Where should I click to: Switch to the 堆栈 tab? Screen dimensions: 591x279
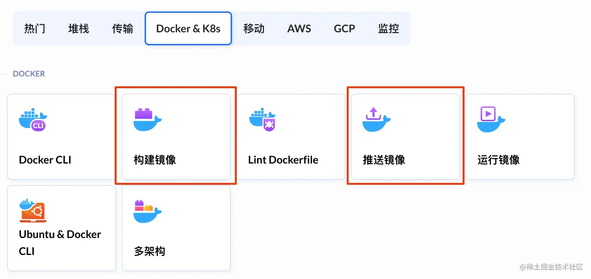[x=78, y=28]
